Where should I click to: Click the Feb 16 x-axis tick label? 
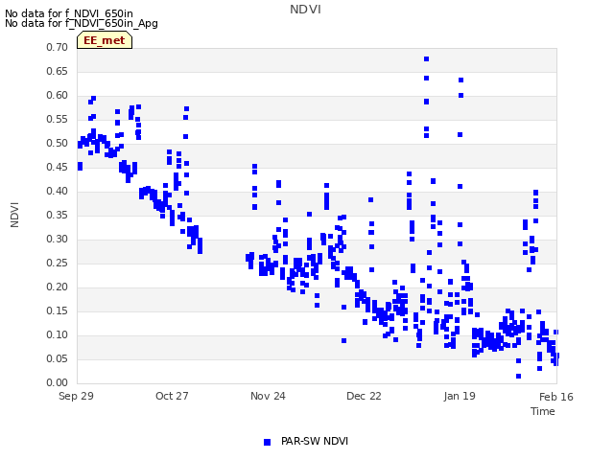556,397
